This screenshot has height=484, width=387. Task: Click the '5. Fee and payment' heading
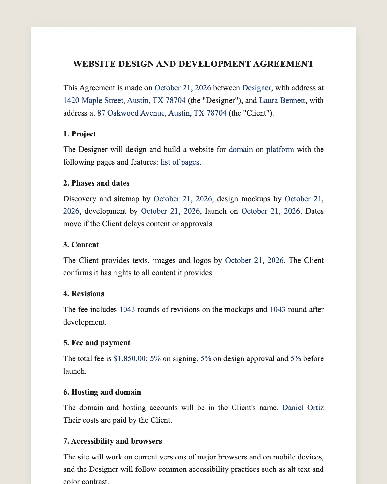coord(97,343)
